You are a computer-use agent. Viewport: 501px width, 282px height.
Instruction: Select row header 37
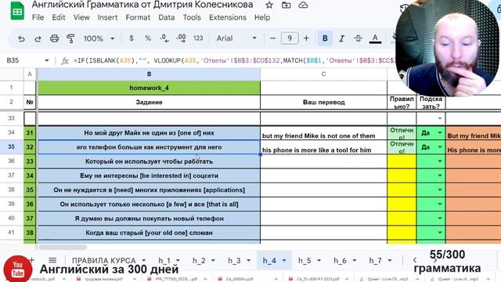12,175
